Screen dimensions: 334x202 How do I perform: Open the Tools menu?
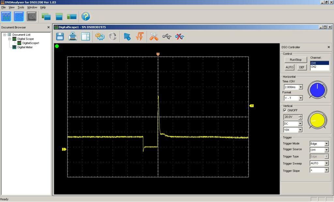pos(21,7)
